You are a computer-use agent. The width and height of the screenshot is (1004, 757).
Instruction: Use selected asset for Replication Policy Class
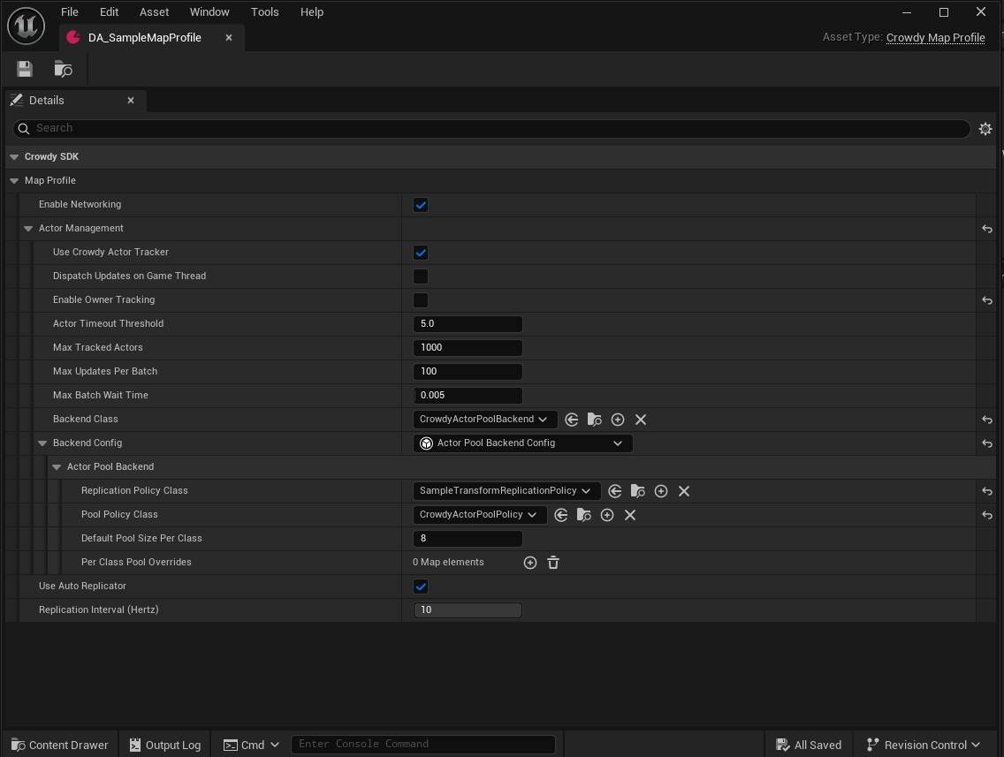[615, 491]
